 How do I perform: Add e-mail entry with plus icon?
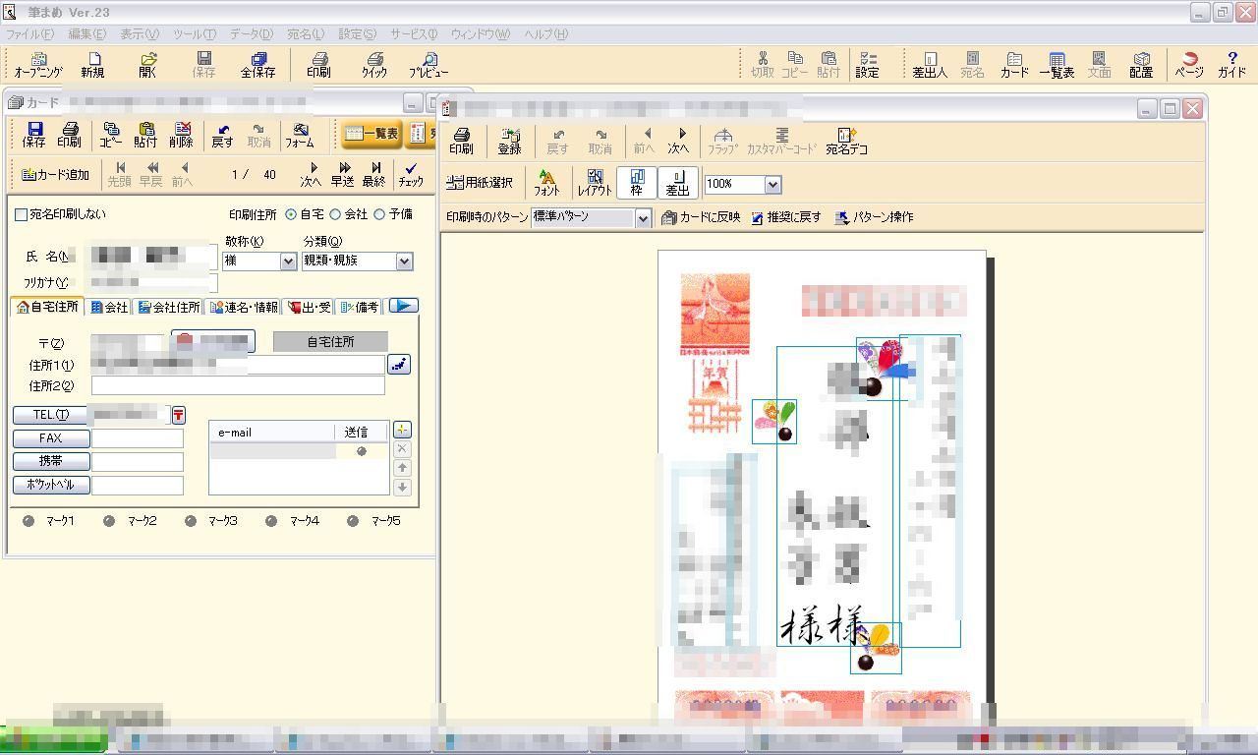[402, 430]
